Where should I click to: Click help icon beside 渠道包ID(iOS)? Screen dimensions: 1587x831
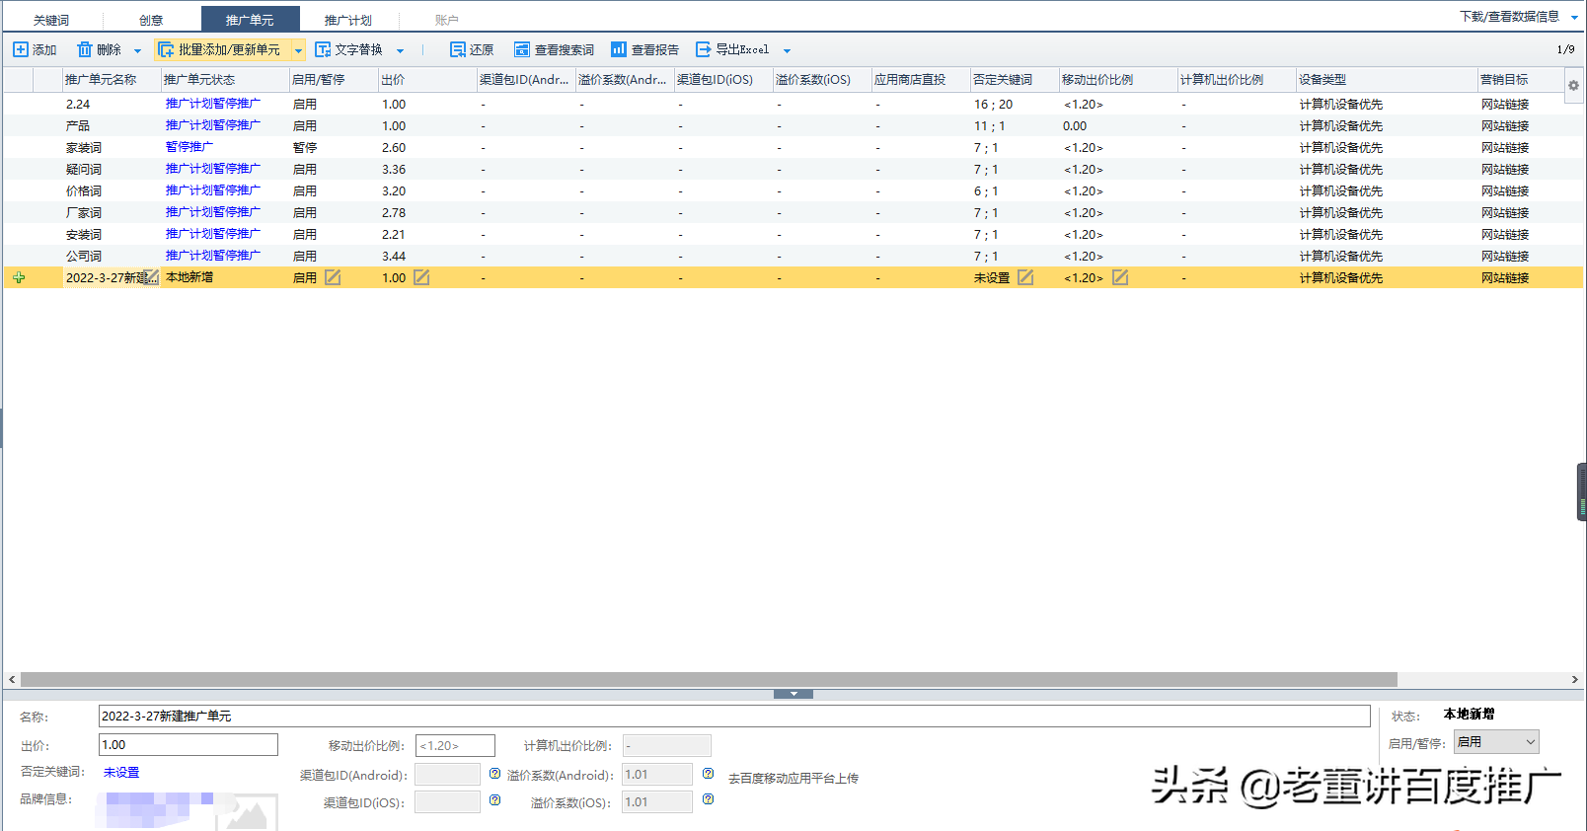(494, 800)
